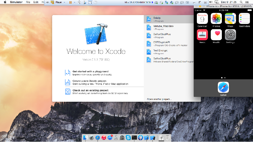The height and width of the screenshot is (142, 253).
Task: Click the playground icon in Xcode welcome
Action: click(68, 73)
